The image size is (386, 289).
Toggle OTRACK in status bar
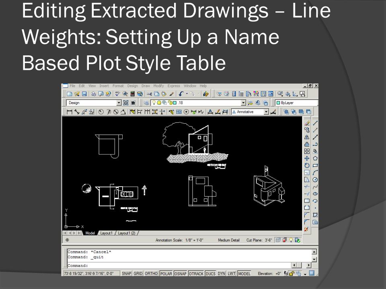coord(196,273)
